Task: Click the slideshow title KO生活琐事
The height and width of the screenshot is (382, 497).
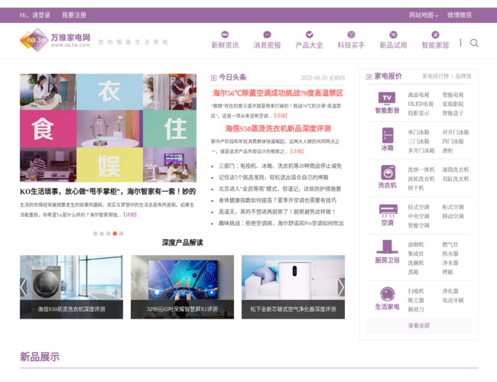Action: 108,191
